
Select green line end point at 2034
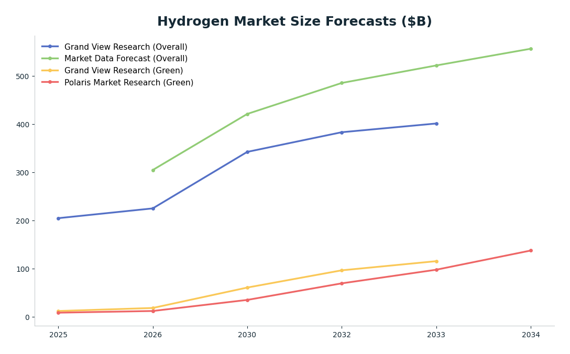click(x=531, y=49)
